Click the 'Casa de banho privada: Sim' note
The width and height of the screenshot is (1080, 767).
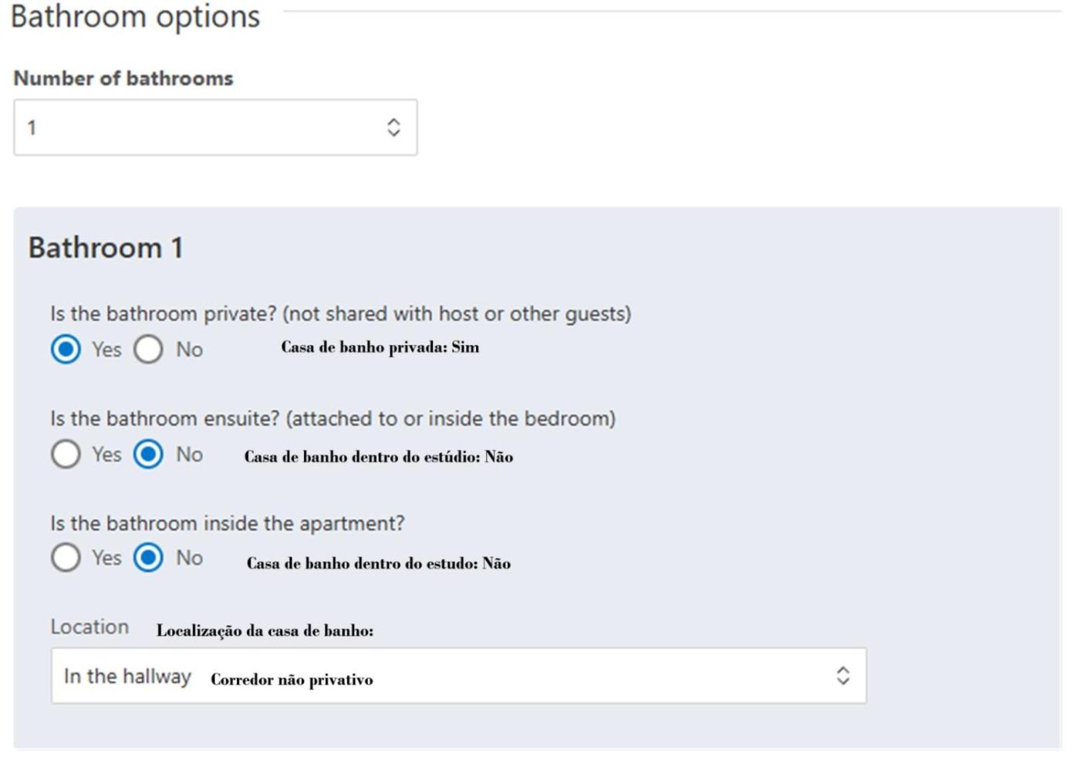click(x=380, y=347)
